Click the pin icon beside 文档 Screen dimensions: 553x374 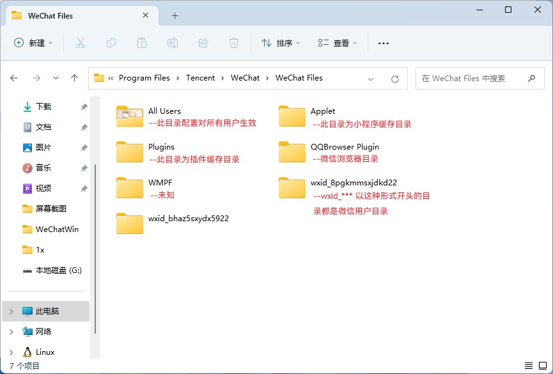click(x=84, y=127)
